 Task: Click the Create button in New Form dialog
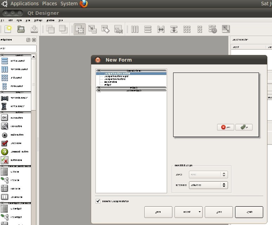249,212
